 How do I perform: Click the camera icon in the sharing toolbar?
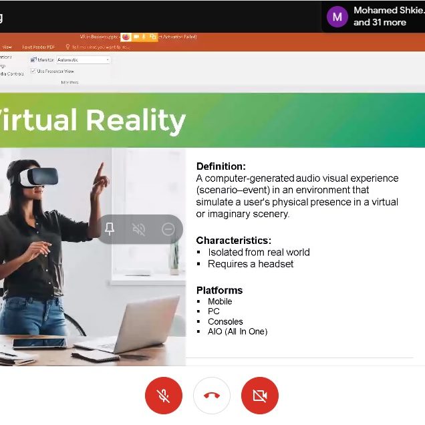(136, 37)
